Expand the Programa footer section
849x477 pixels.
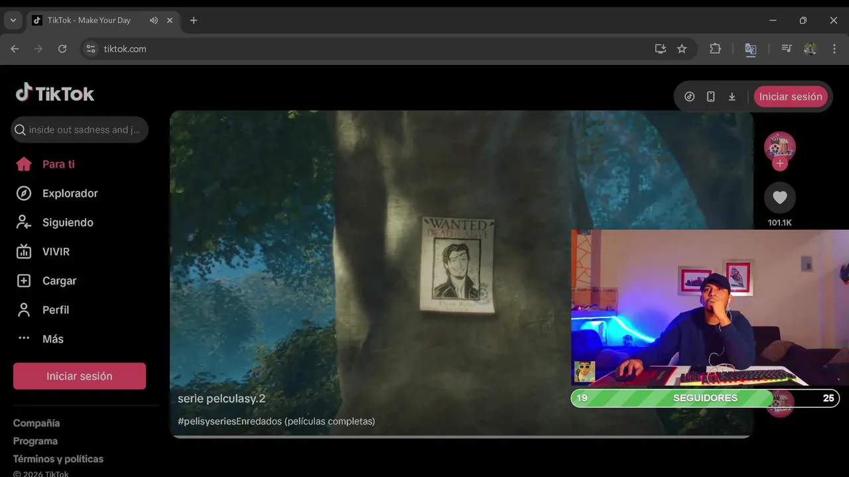[x=35, y=441]
